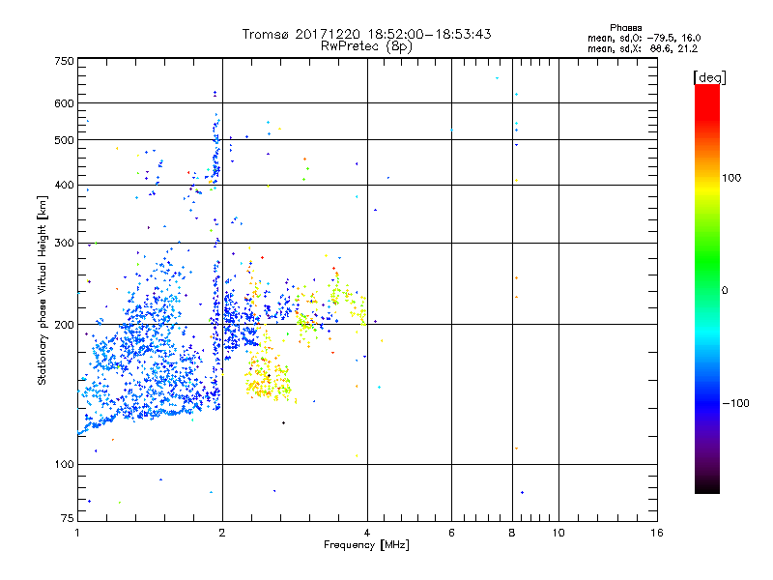Click the '-100' colorbar tick label
Viewport: 773px width, 580px height.
click(x=735, y=403)
